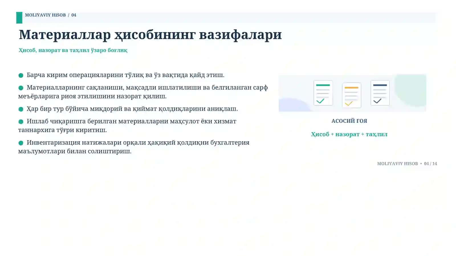Click the dark-check document icon
Image resolution: width=456 pixels, height=256 pixels.
point(380,93)
